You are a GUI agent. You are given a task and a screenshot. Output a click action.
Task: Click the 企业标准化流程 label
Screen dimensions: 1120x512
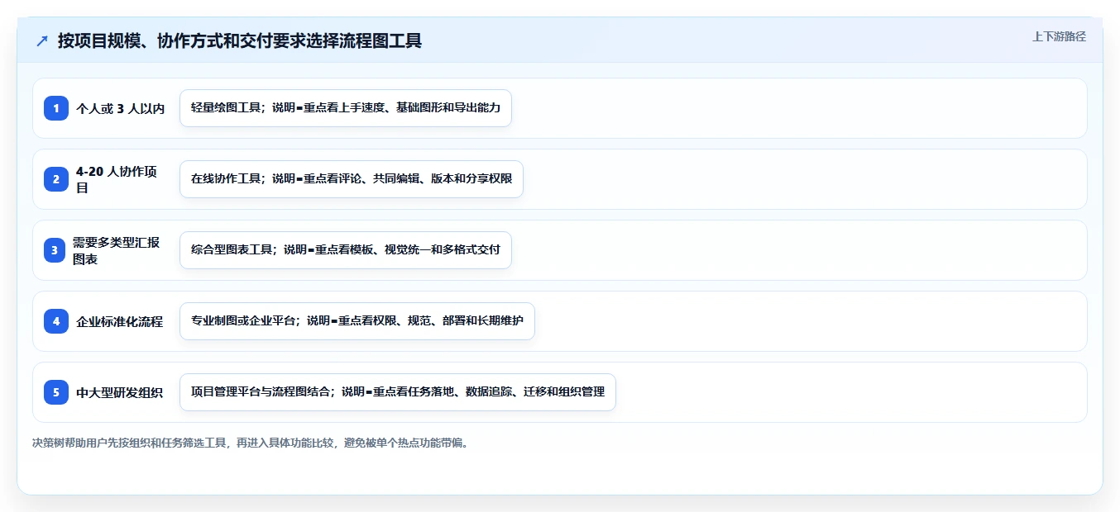pos(120,321)
